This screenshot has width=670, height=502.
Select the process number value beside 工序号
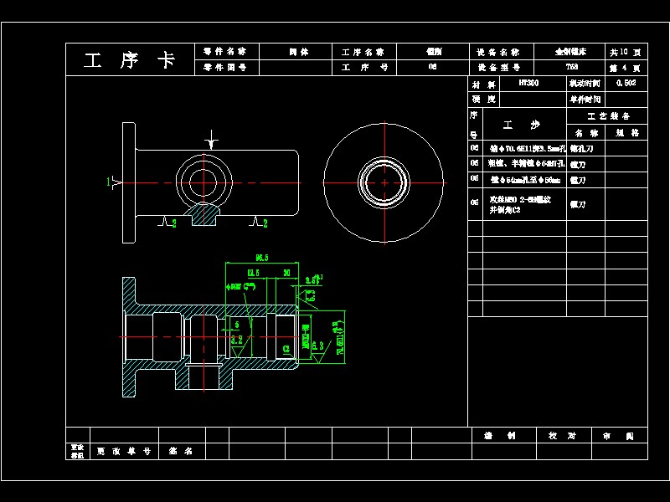tap(432, 67)
